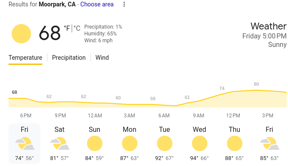Screen dimensions: 288x166
Task: Click the 6 AM hour label
Action: (164, 116)
